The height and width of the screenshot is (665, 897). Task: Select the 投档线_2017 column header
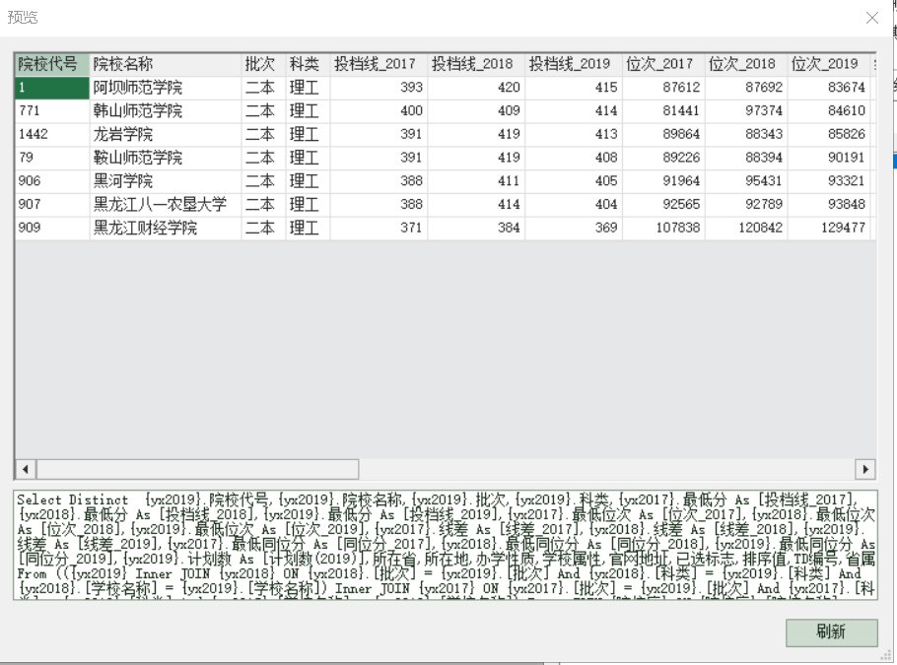pyautogui.click(x=379, y=64)
